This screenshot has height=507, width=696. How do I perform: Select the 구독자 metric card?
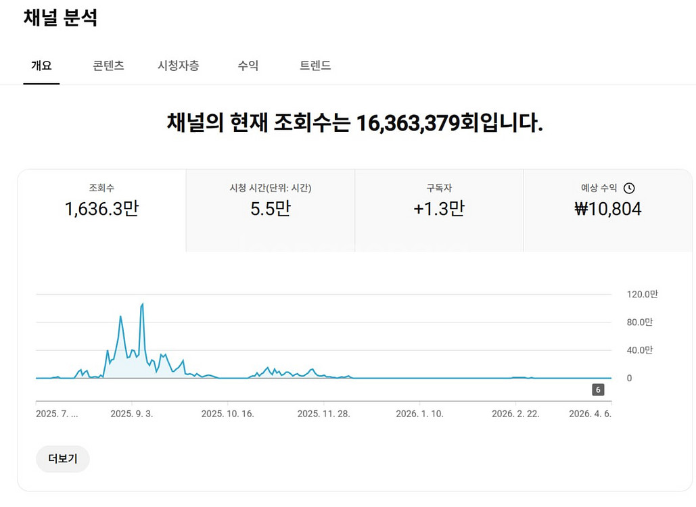(x=439, y=201)
